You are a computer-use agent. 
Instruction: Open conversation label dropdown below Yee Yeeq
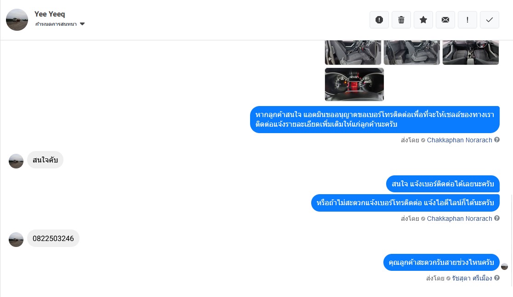pyautogui.click(x=60, y=24)
